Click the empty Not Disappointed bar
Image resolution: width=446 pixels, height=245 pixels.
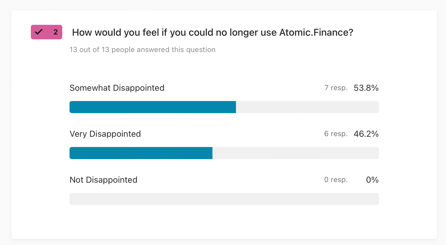click(x=224, y=199)
